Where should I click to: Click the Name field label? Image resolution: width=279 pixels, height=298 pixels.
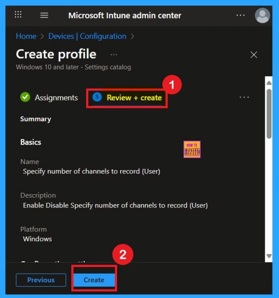pos(30,161)
